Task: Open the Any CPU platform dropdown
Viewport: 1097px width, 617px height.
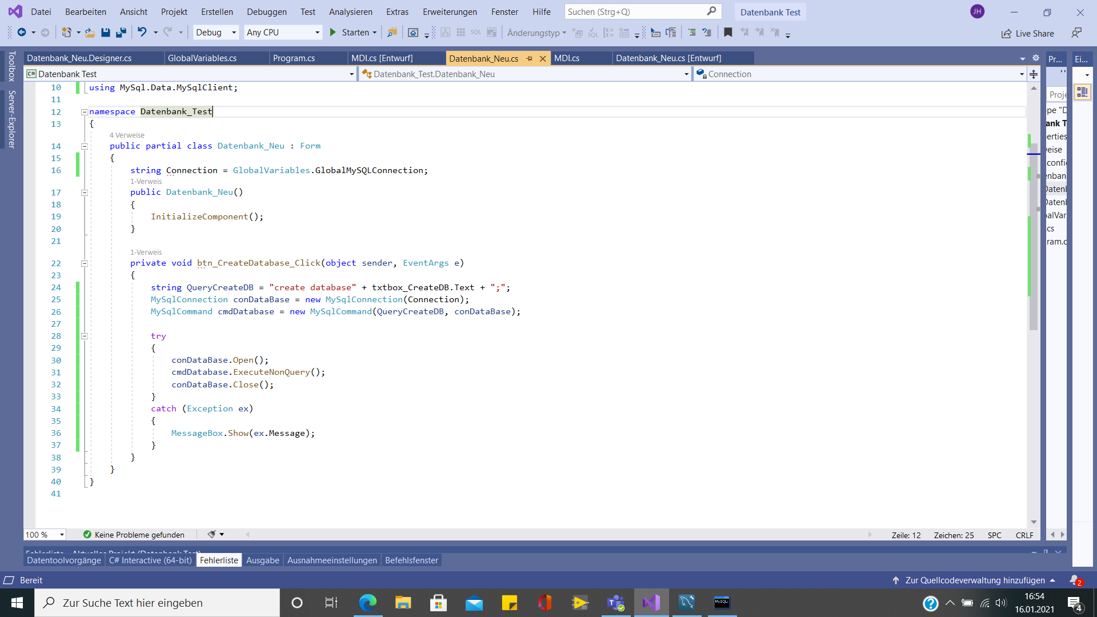Action: click(283, 33)
